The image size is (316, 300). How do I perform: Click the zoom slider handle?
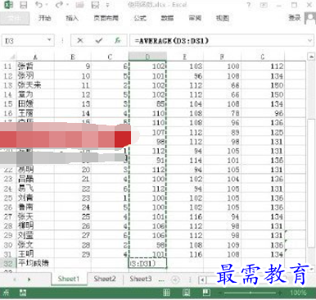[250, 293]
